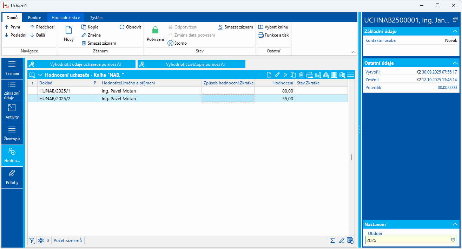Viewport: 462px width, 249px height.
Task: Click Storno in Stav group
Action: pos(177,43)
